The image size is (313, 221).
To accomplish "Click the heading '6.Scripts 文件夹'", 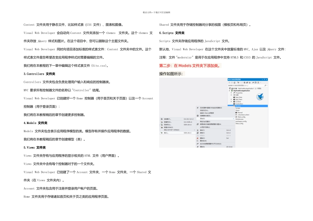I will pos(172,33).
